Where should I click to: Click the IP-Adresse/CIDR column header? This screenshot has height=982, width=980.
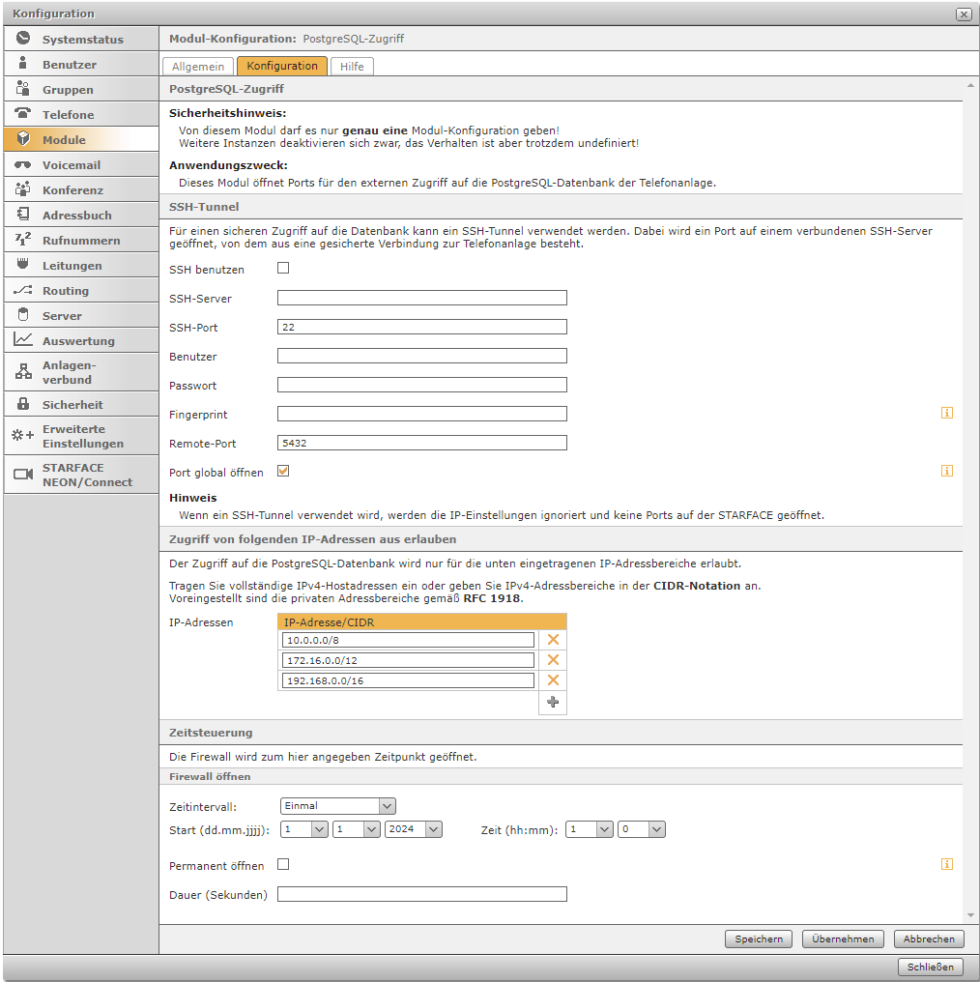click(x=422, y=621)
